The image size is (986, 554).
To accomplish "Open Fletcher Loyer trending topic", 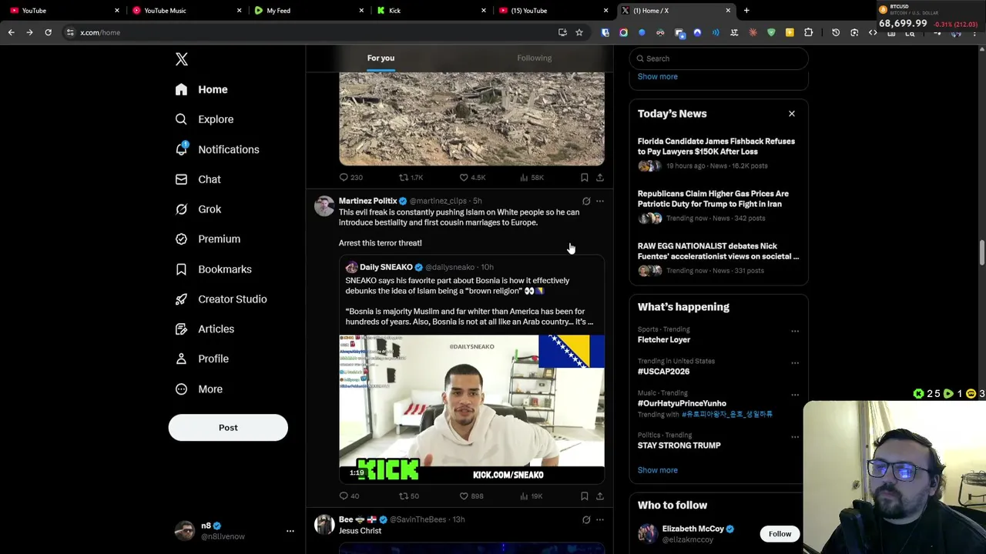I will point(664,340).
